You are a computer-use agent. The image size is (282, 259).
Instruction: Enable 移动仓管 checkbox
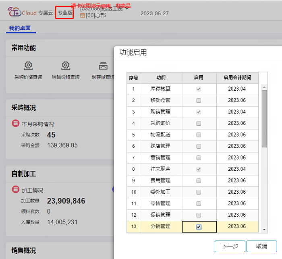[x=199, y=100]
